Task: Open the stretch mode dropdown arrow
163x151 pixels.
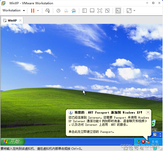Action: [134, 11]
